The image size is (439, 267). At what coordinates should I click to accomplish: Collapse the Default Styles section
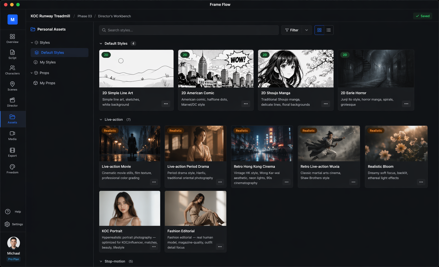click(101, 43)
